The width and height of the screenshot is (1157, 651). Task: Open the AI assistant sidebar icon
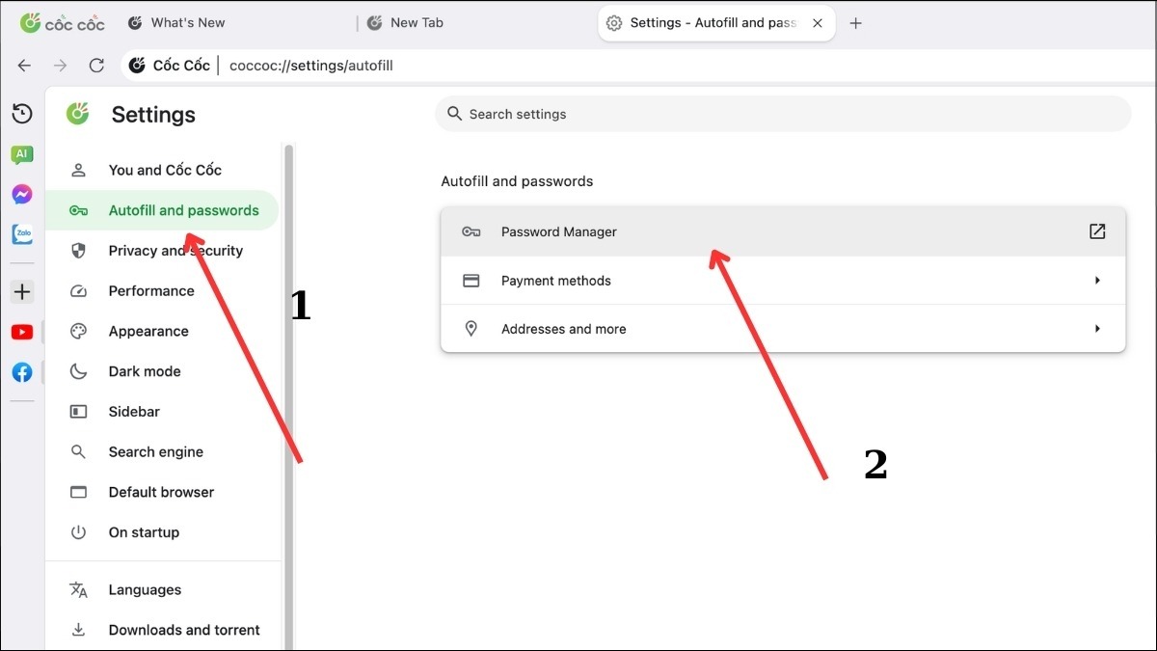pyautogui.click(x=22, y=154)
